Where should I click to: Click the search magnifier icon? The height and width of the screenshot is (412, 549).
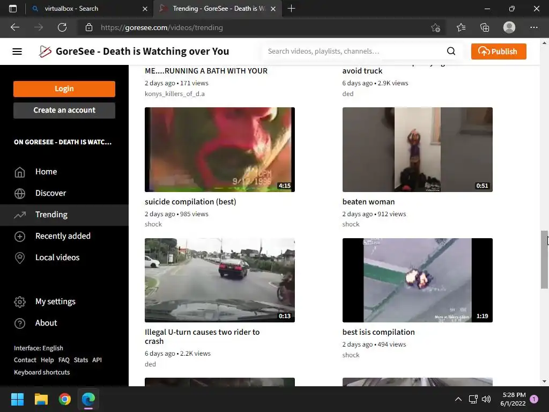451,51
